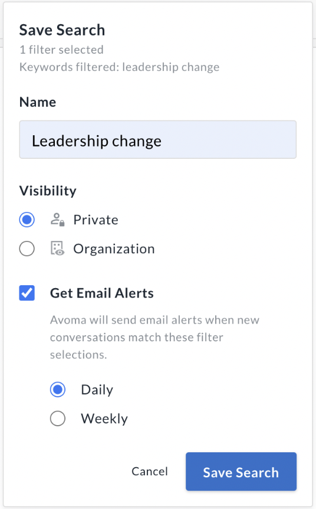Viewport: 316px width, 509px height.
Task: Click the Private person-with-lock icon
Action: 58,220
